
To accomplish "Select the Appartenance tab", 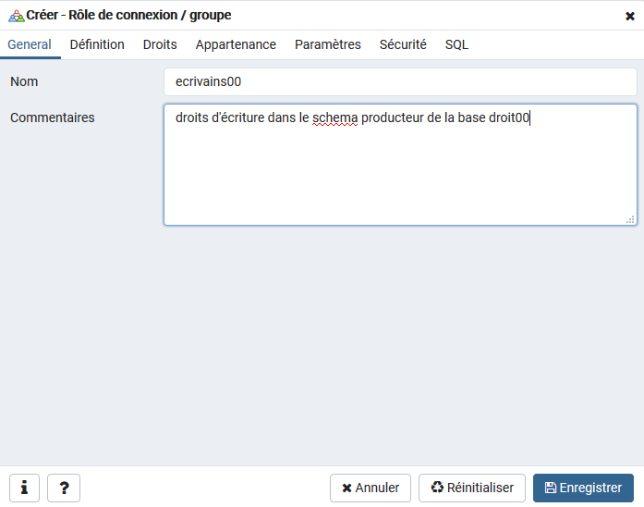I will pos(236,44).
